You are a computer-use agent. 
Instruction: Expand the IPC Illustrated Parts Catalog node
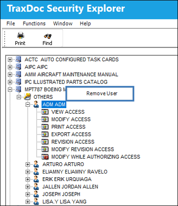[10, 82]
